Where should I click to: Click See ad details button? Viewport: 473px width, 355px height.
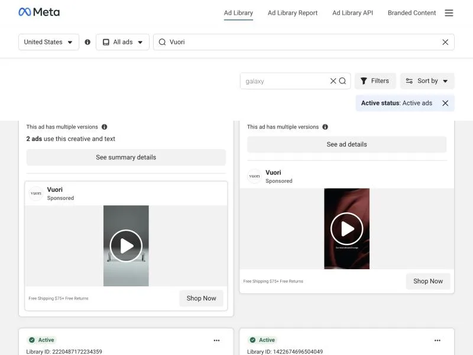[x=346, y=144]
